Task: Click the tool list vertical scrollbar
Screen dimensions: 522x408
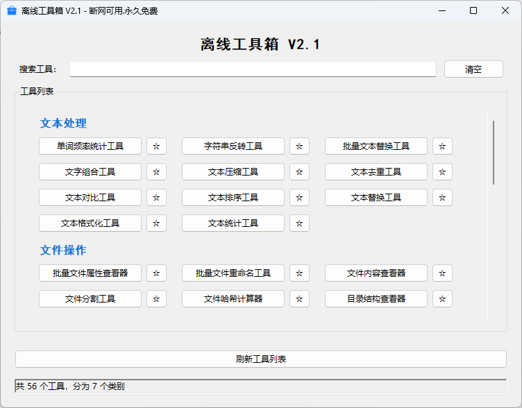Action: click(x=494, y=153)
